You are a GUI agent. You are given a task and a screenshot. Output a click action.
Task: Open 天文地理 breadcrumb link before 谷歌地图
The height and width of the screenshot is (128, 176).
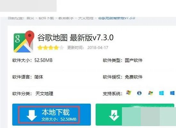point(86,18)
